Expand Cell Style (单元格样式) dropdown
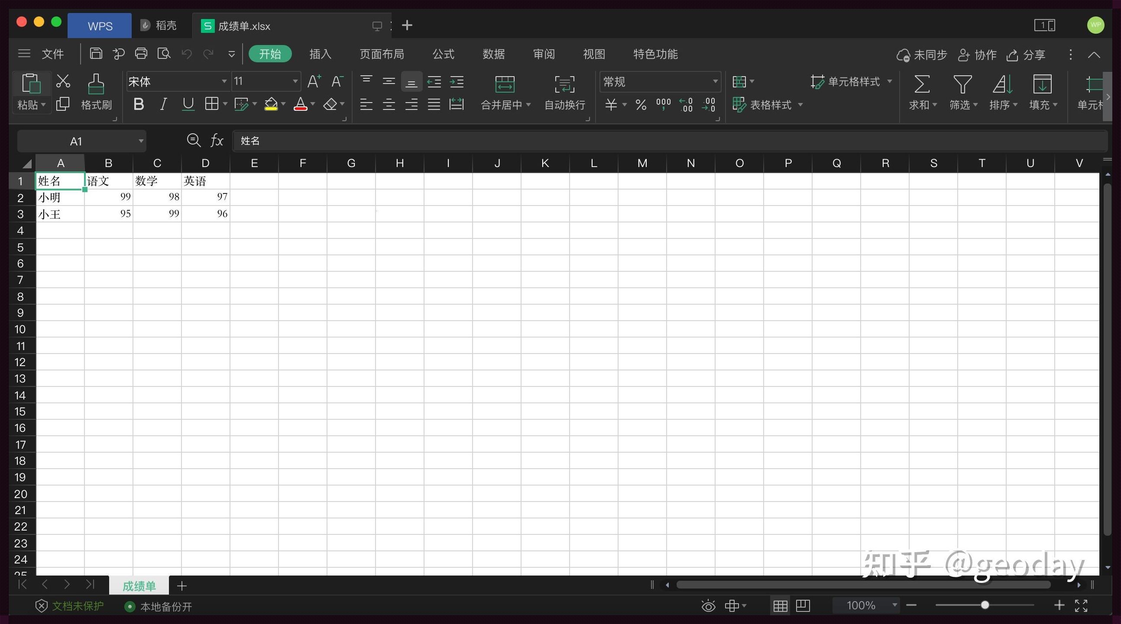 point(890,81)
